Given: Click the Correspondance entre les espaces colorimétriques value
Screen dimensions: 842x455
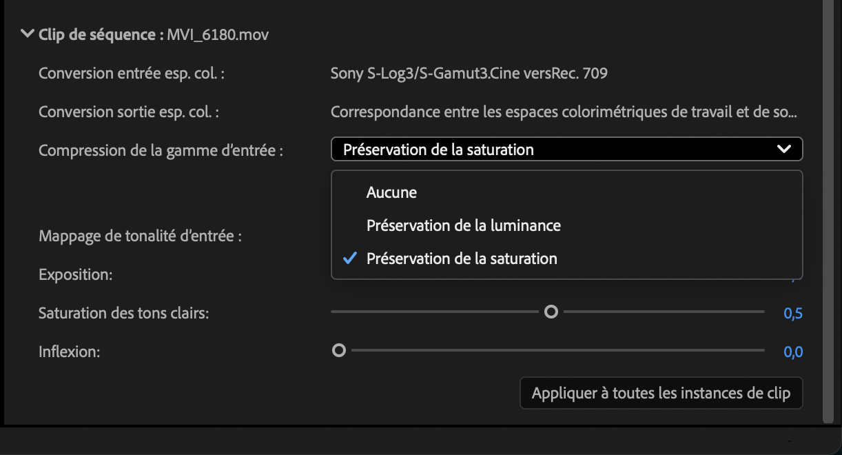Looking at the screenshot, I should [564, 111].
